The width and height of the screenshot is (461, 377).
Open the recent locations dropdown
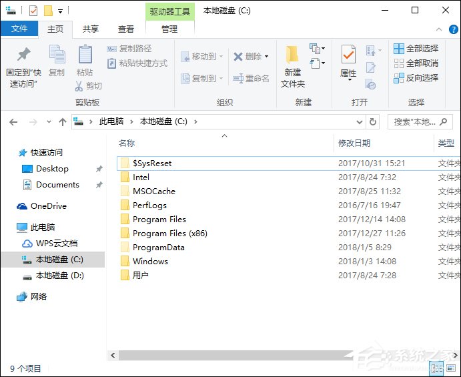pos(49,121)
